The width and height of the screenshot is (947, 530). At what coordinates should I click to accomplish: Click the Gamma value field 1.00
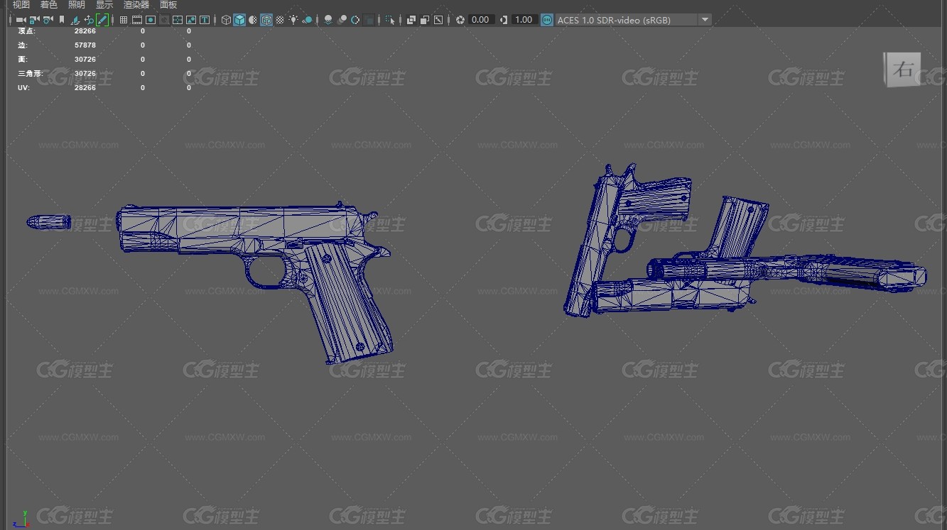coord(524,20)
